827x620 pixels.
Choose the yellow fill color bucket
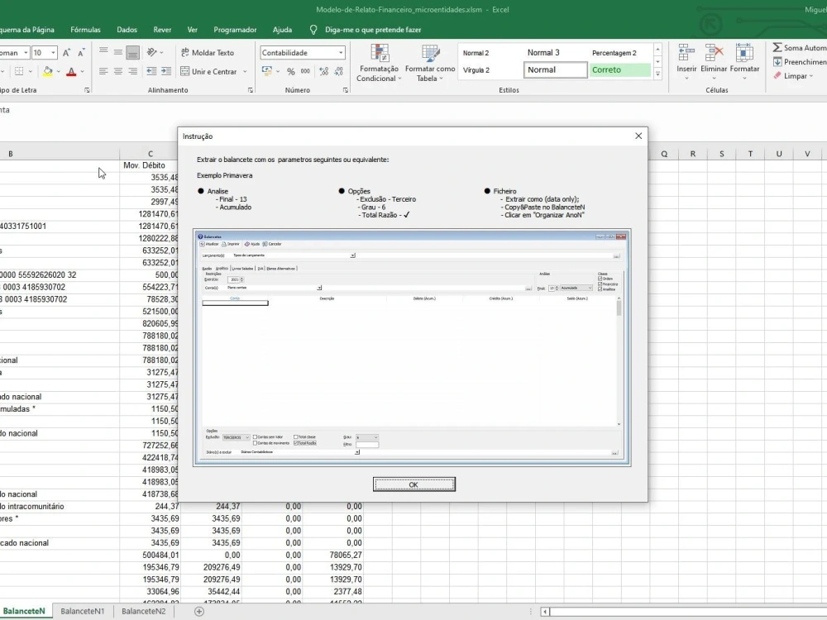click(x=47, y=71)
